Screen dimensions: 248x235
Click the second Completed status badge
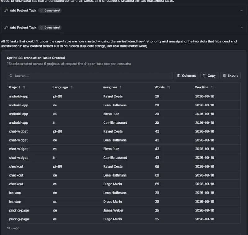click(50, 28)
